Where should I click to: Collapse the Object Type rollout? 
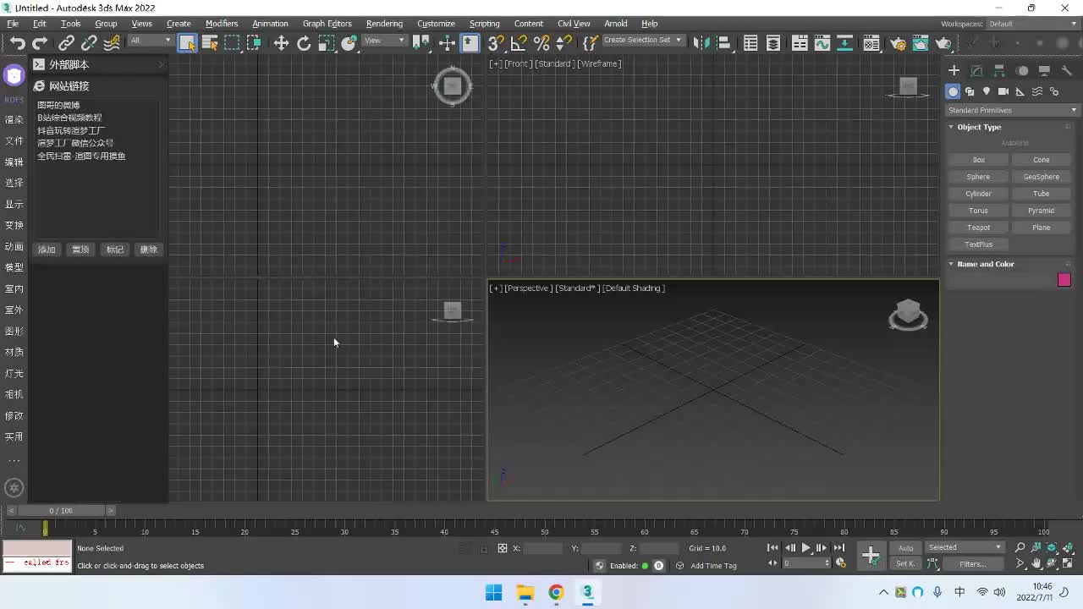(978, 127)
